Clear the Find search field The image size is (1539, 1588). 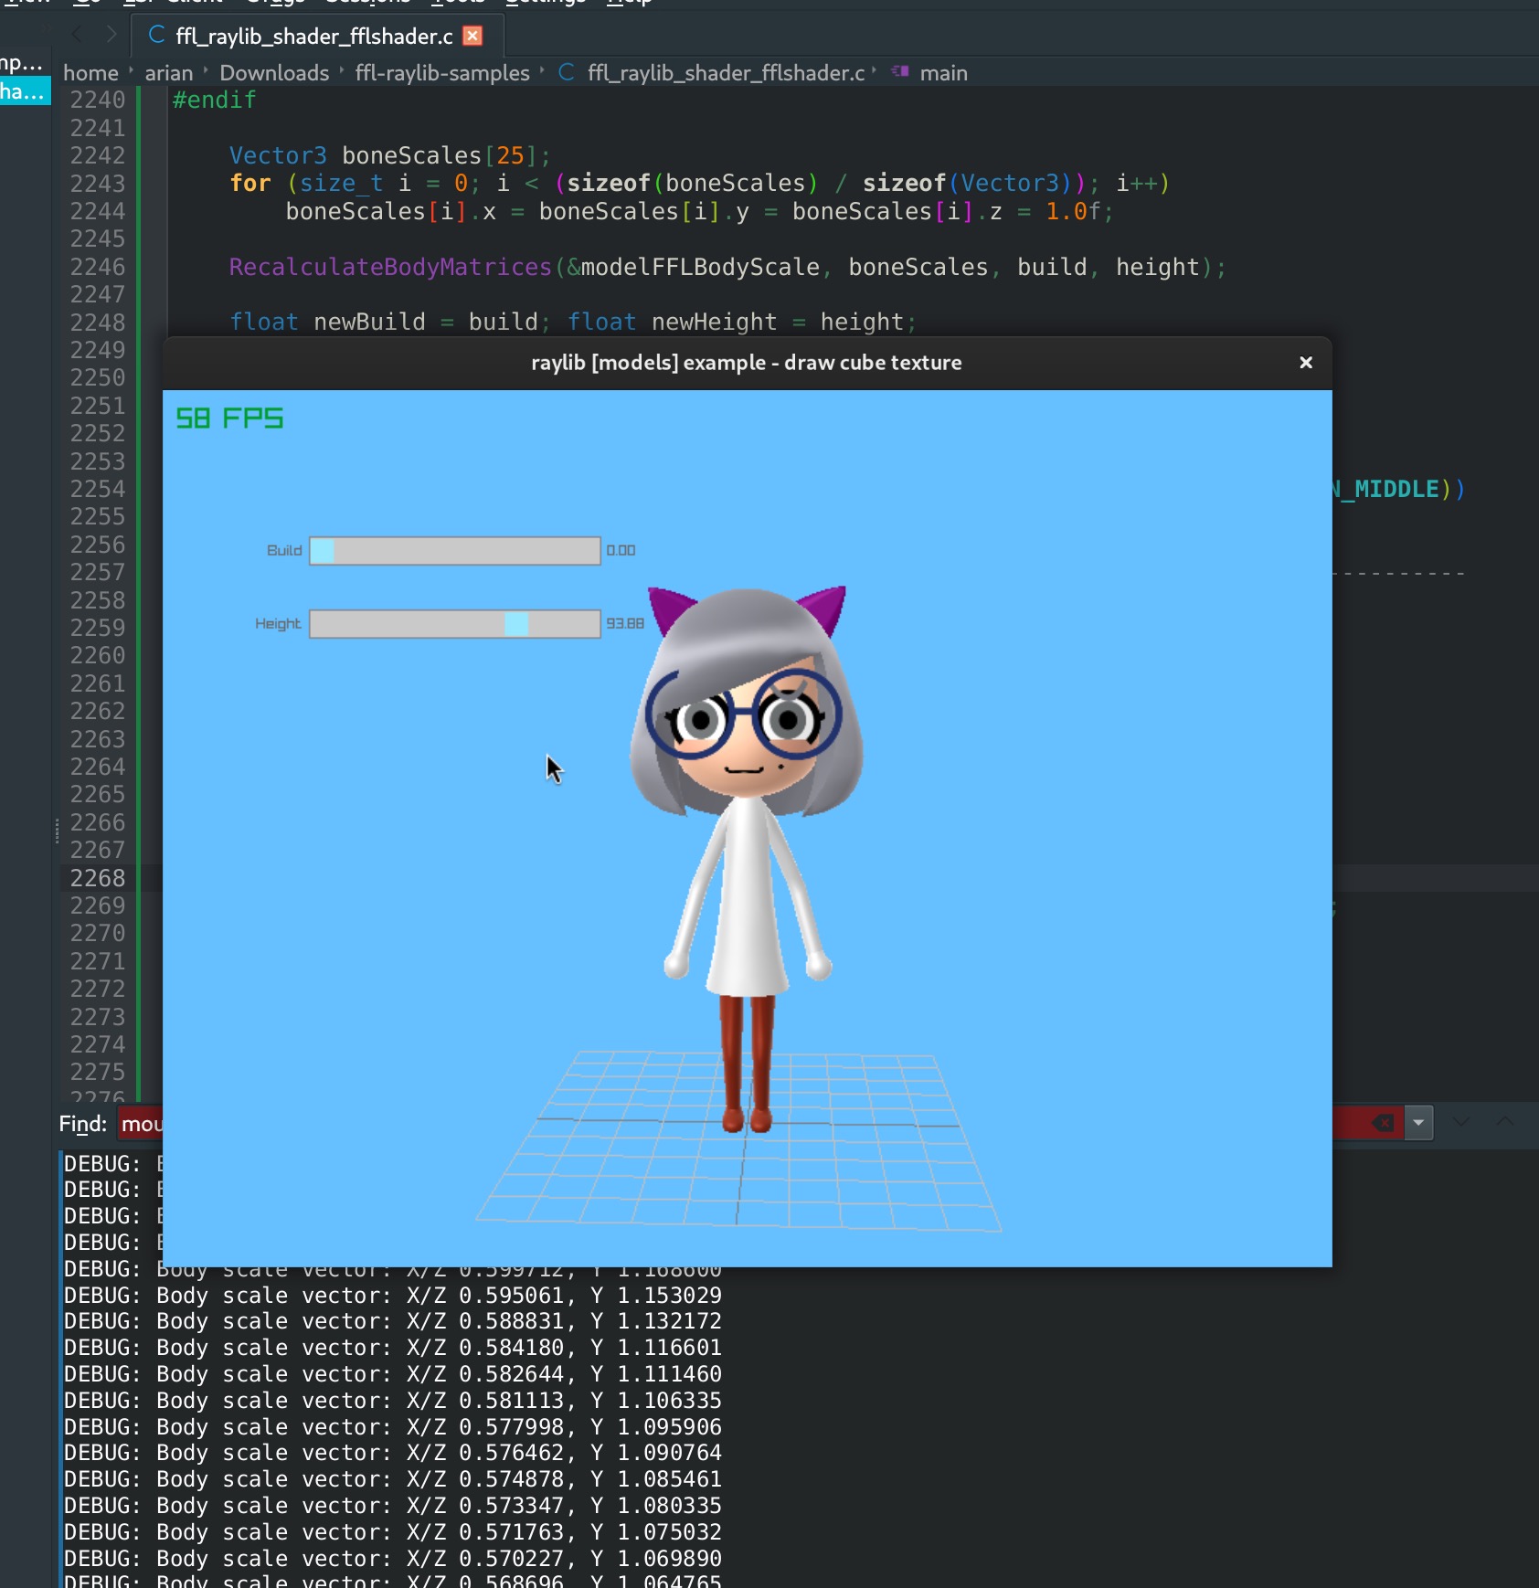point(1384,1123)
